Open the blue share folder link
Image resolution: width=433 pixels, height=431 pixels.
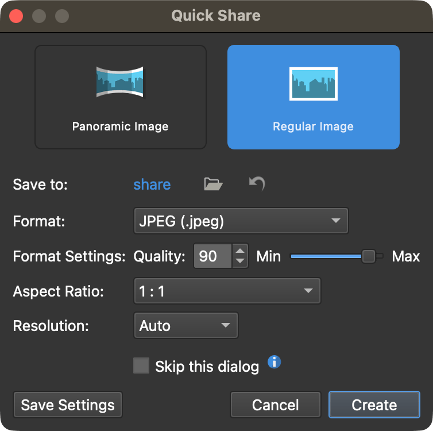[152, 184]
